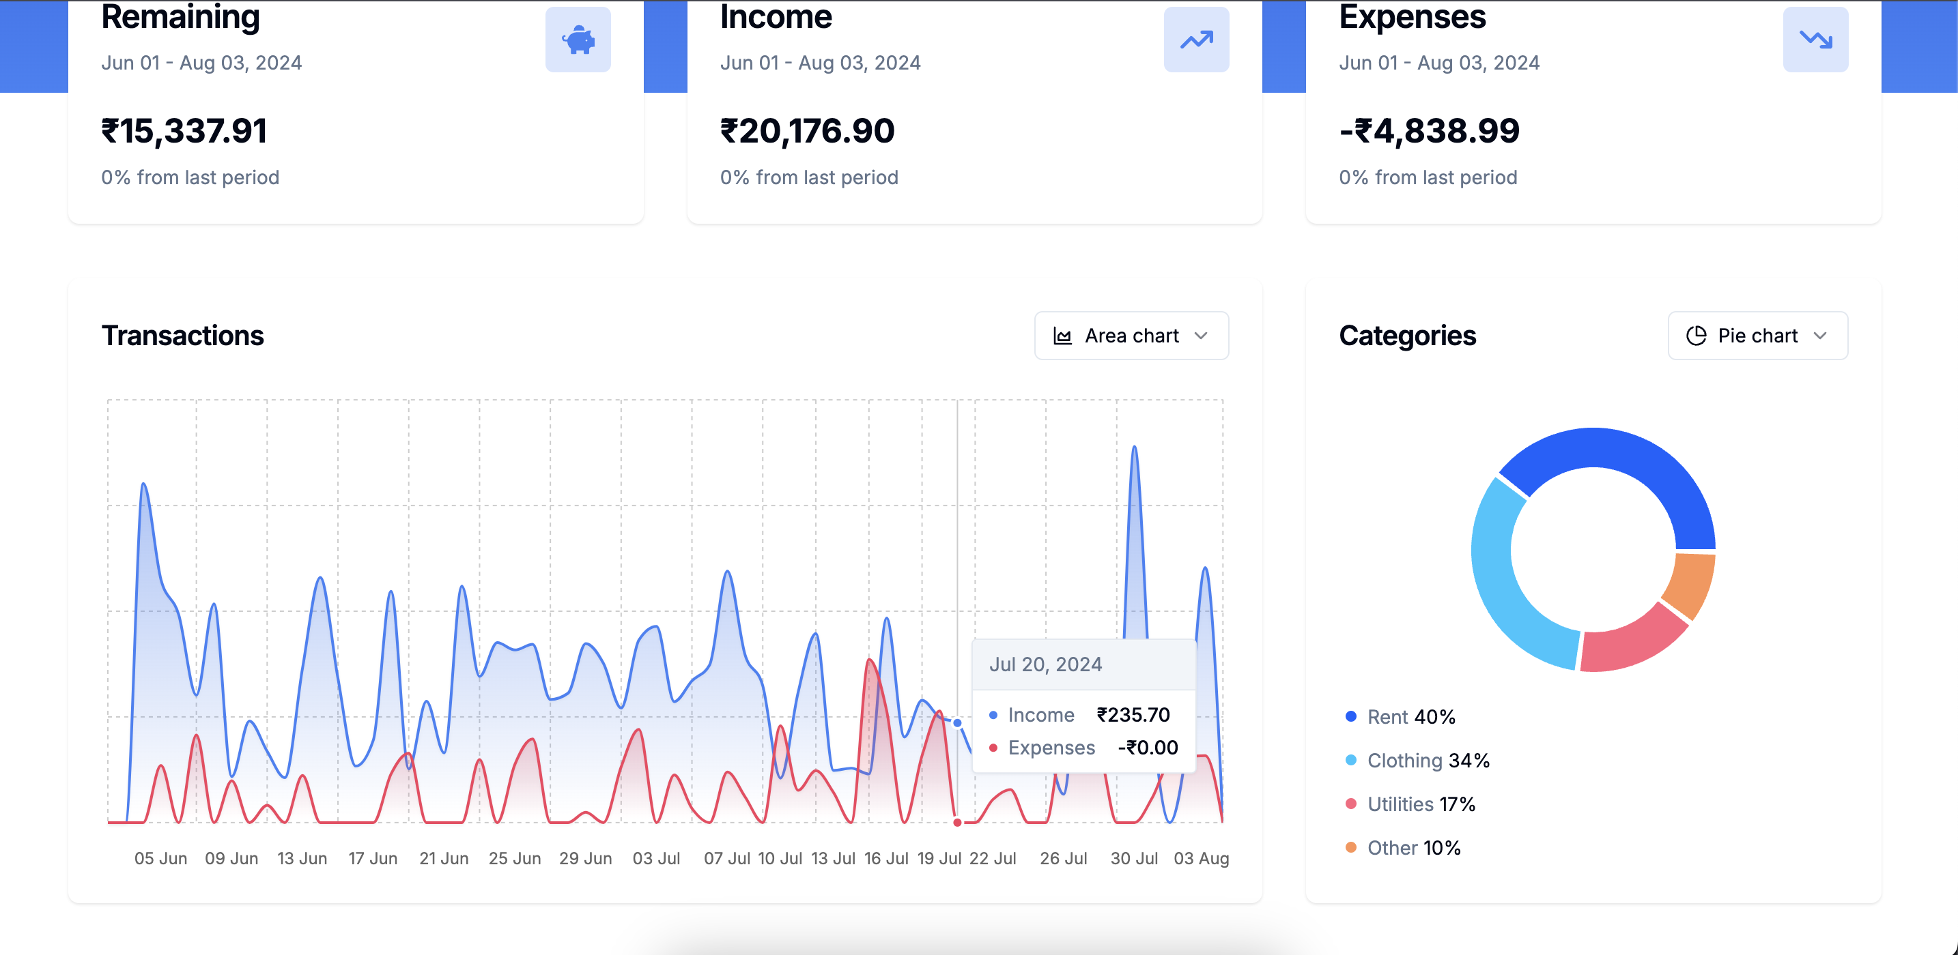
Task: Click the date range on the Remaining card
Action: pyautogui.click(x=201, y=63)
